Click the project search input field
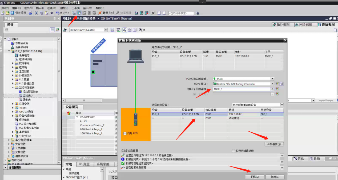The image size is (338, 180). 181,13
